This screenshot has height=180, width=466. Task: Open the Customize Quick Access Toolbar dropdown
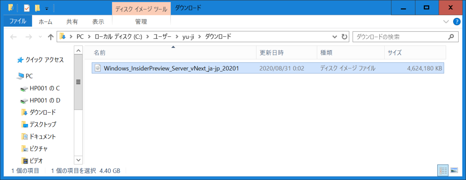(x=47, y=8)
